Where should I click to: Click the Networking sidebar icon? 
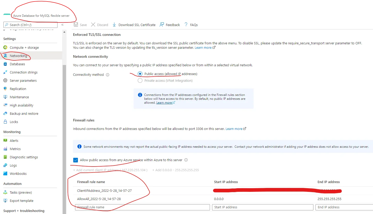[x=5, y=56]
